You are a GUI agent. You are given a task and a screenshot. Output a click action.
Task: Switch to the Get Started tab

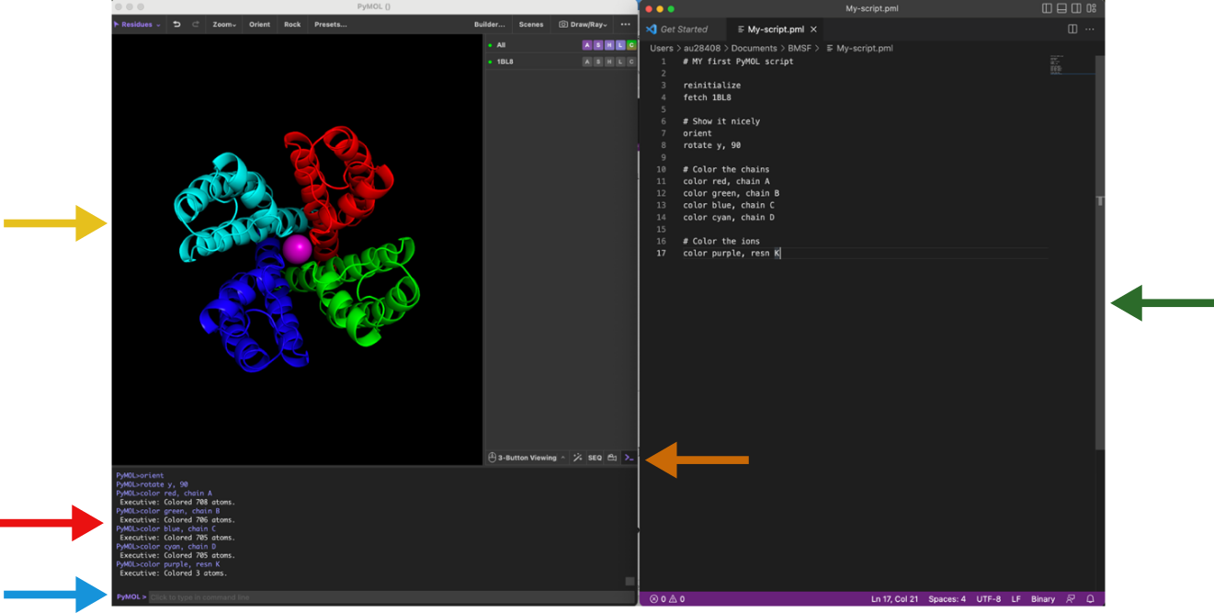(684, 29)
